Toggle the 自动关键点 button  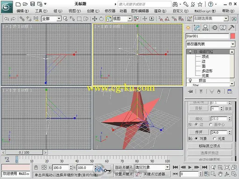(124, 167)
